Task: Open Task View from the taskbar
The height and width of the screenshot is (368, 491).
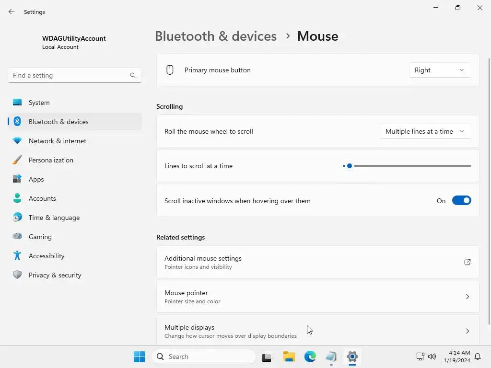Action: pyautogui.click(x=267, y=356)
